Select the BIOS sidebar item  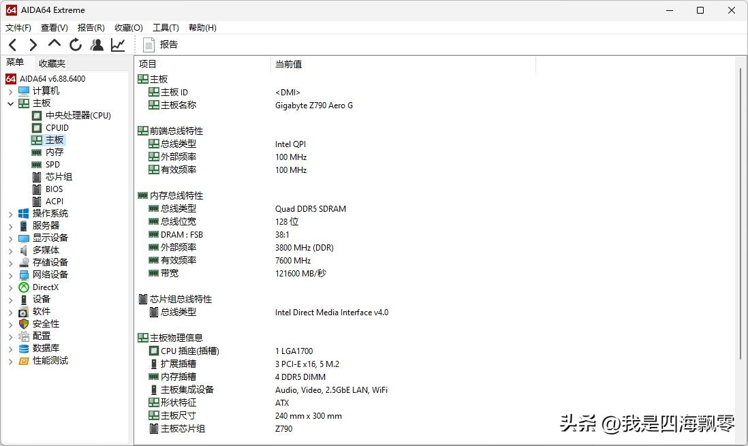click(54, 189)
